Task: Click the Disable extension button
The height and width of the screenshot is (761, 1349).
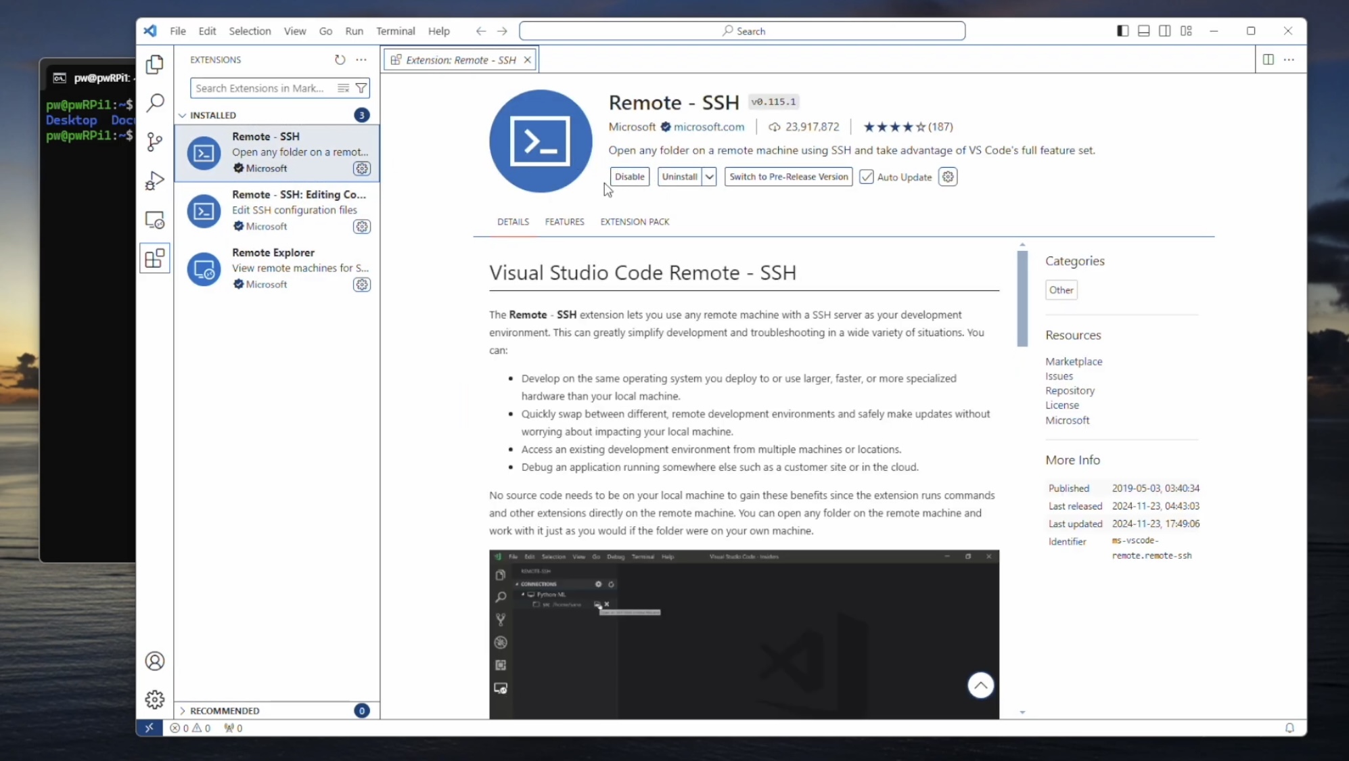Action: click(x=629, y=177)
